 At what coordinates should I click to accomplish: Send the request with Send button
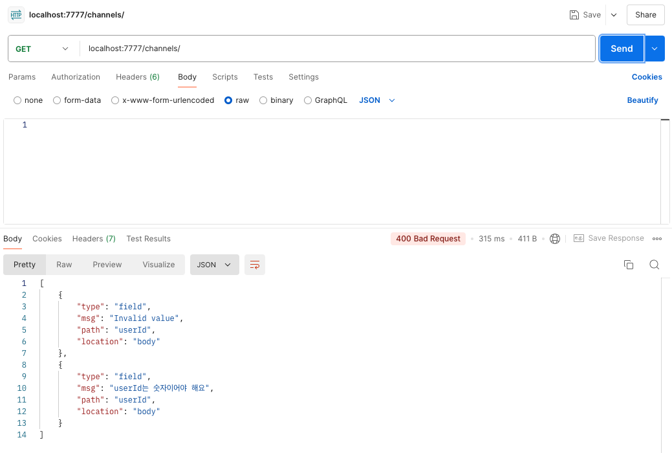pos(622,49)
